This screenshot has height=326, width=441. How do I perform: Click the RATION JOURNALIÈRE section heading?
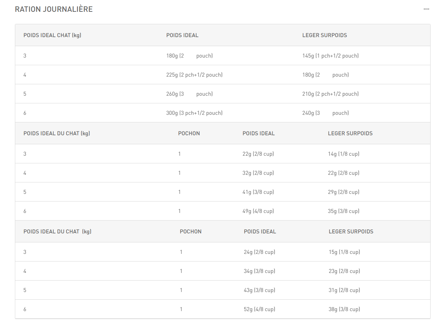54,9
